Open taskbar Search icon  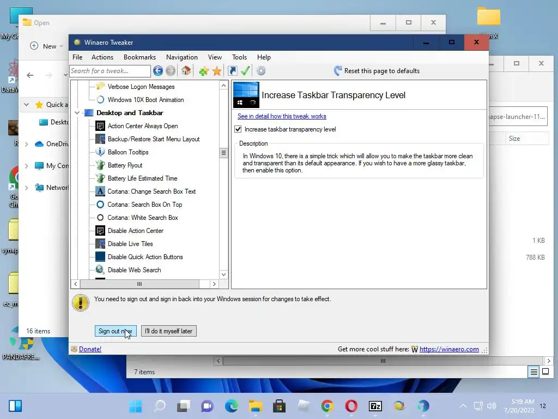coord(160,406)
